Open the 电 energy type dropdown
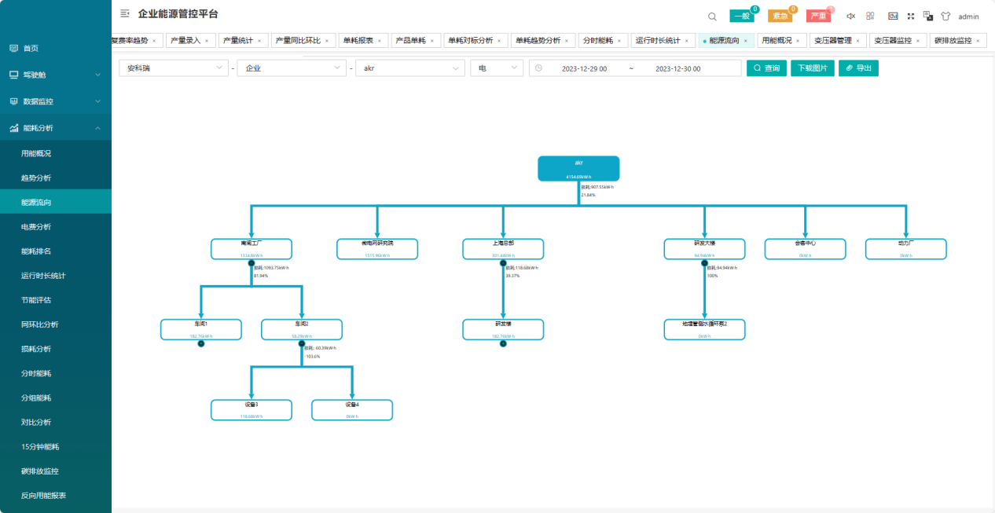The width and height of the screenshot is (995, 513). pyautogui.click(x=496, y=68)
